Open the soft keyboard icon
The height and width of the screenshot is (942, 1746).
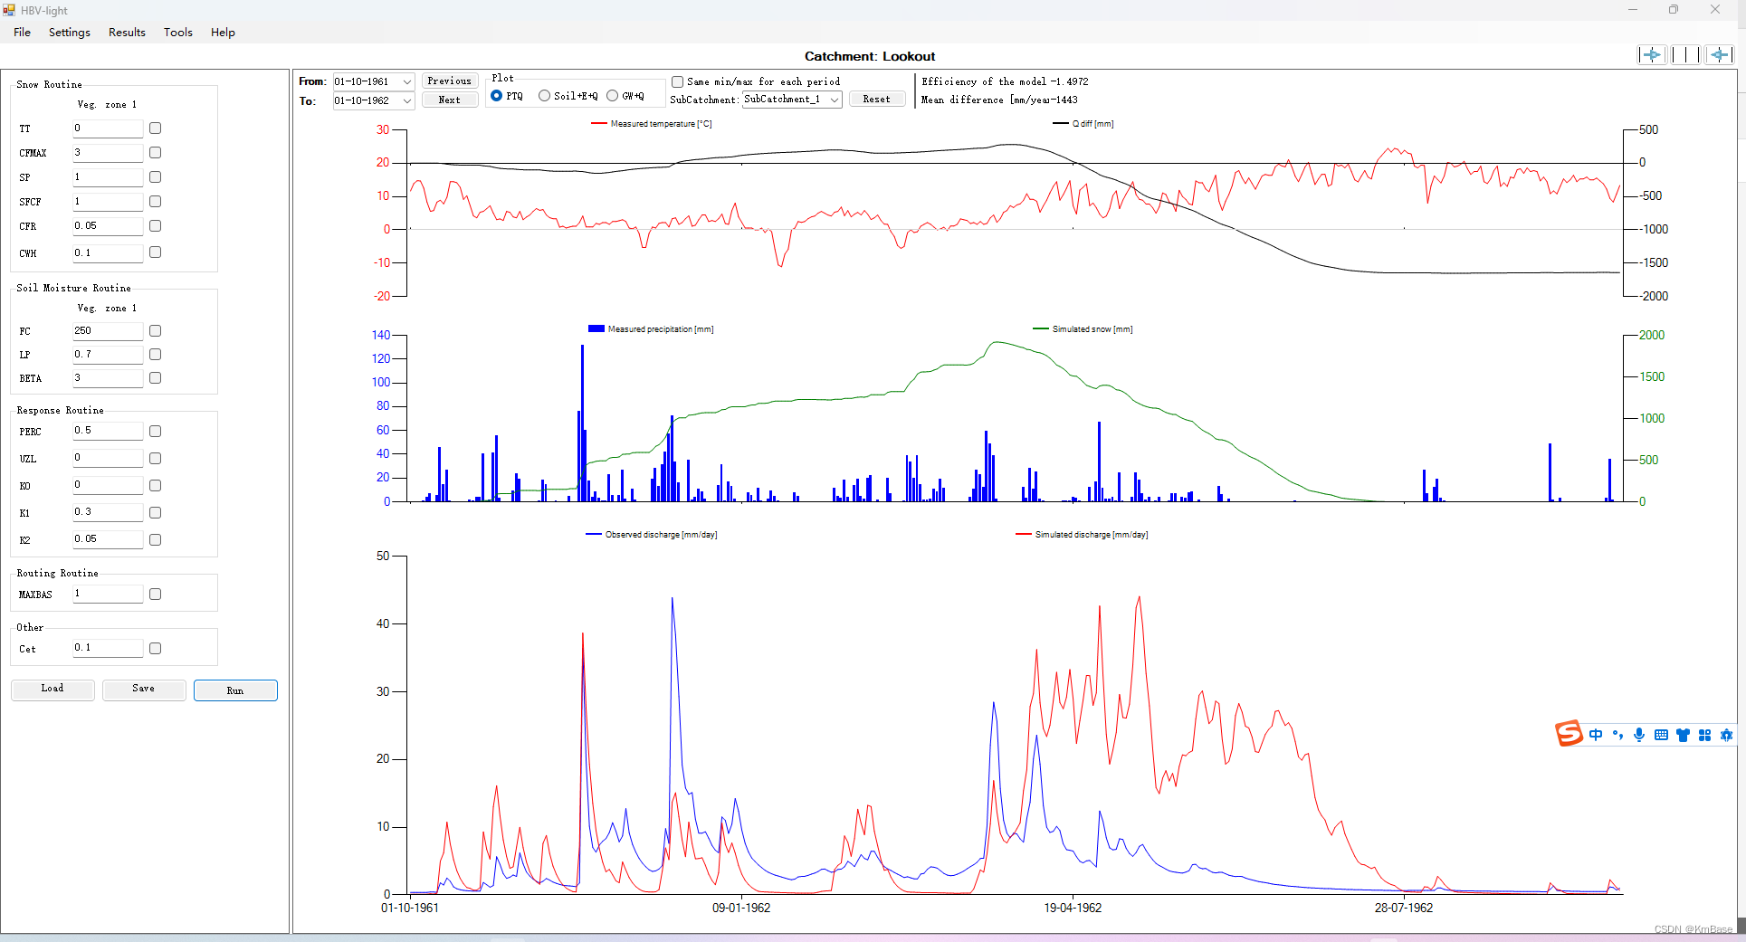coord(1661,735)
